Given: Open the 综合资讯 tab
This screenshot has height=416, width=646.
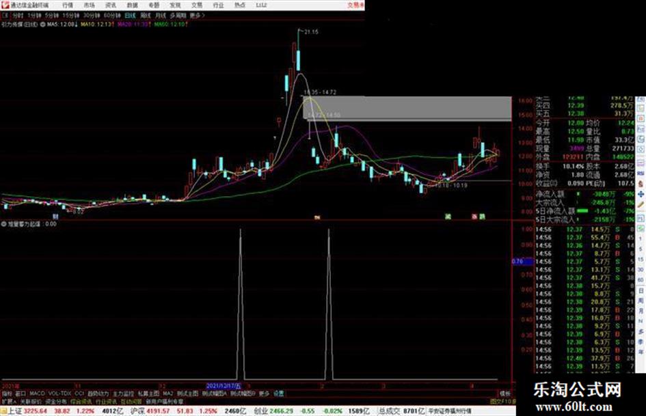Looking at the screenshot, I should tap(81, 401).
